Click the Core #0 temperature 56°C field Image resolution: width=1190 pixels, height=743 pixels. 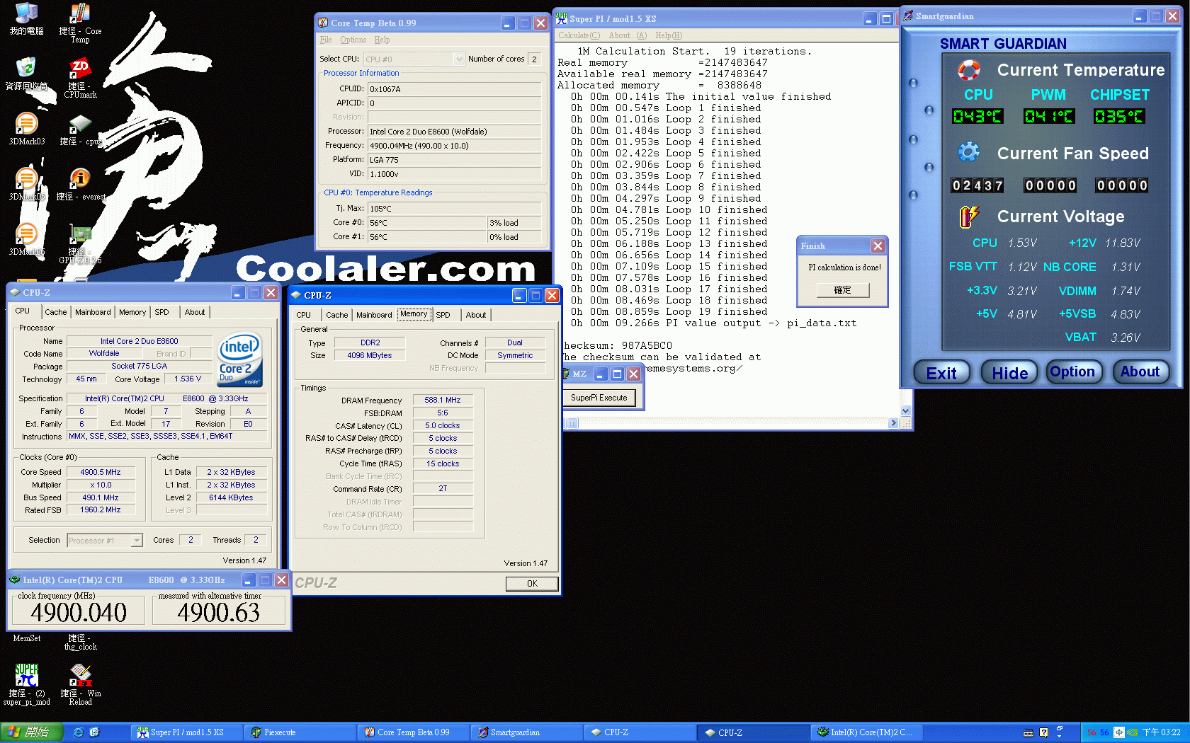[427, 223]
